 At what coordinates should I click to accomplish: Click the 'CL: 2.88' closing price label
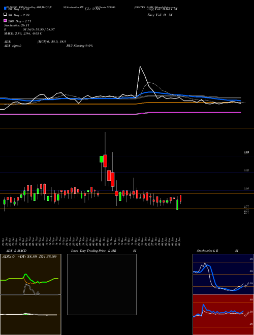coord(92,9)
